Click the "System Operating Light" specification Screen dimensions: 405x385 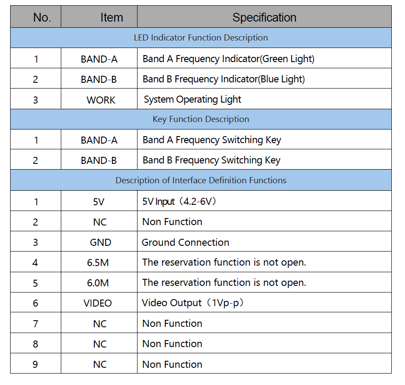tap(192, 100)
